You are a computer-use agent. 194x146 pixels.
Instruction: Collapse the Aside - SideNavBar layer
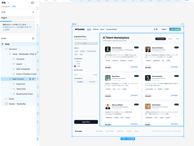coord(7,54)
